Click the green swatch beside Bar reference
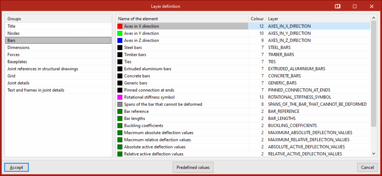This screenshot has width=382, height=176. tap(120, 111)
